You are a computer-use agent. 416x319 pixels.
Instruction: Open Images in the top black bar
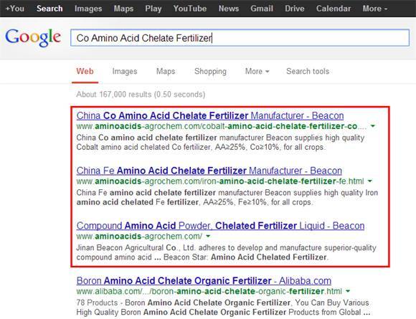88,9
